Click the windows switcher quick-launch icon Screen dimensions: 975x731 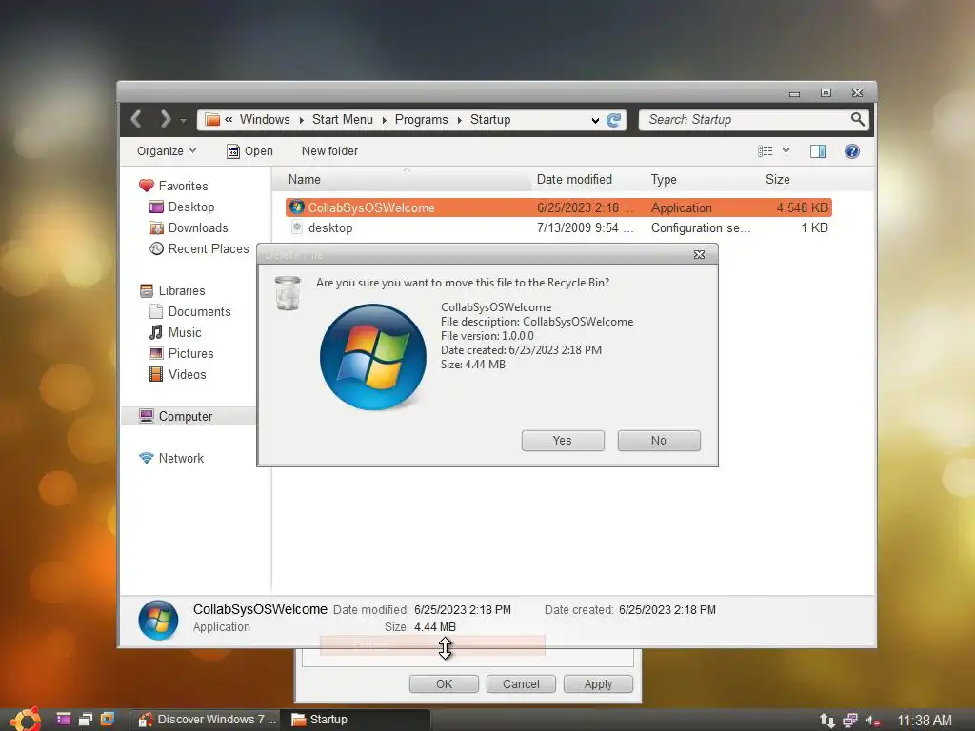tap(85, 720)
